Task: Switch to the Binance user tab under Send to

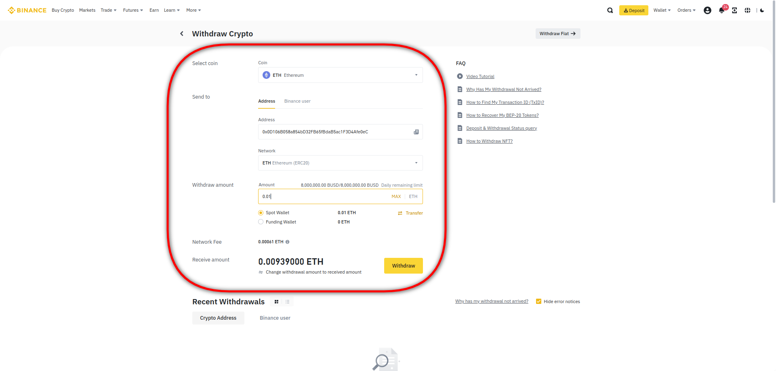Action: [x=297, y=101]
